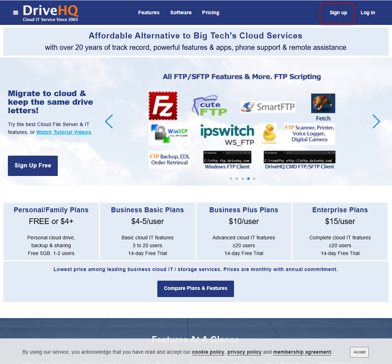Viewport: 392px width, 364px height.
Task: Select the Business Basic Plans card
Action: tap(148, 232)
